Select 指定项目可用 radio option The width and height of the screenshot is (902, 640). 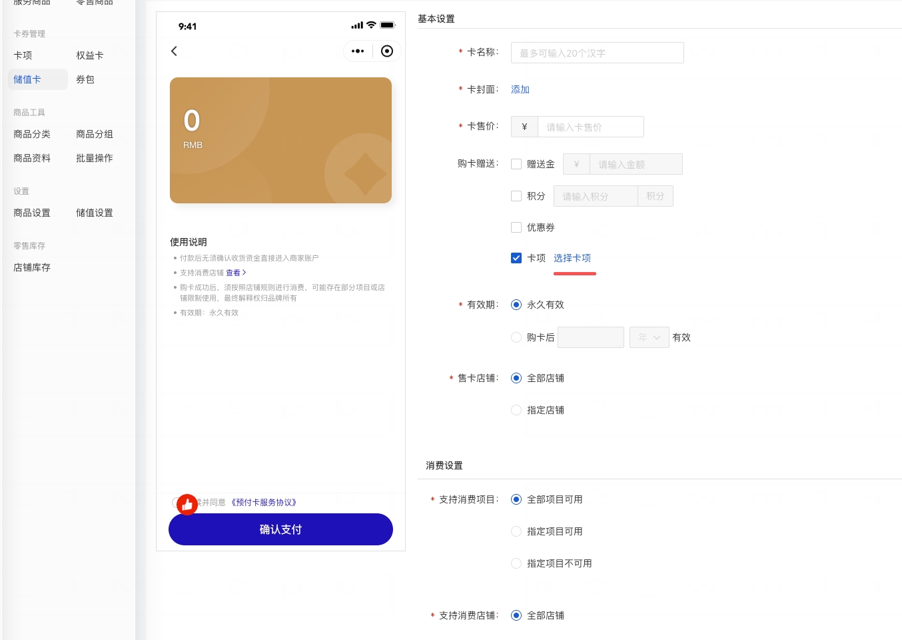pyautogui.click(x=516, y=531)
